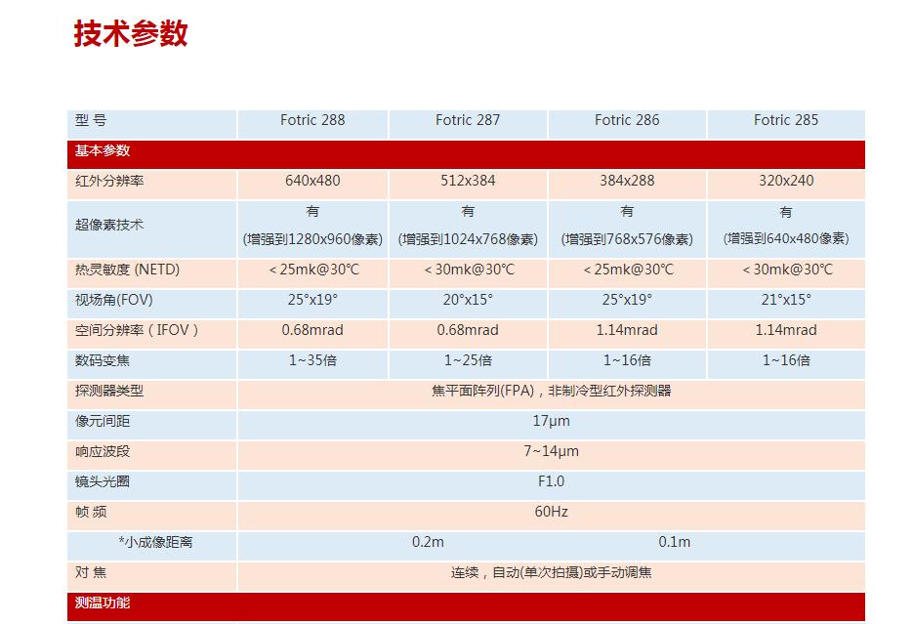The image size is (913, 624).
Task: Click the 17μm pixel pitch value
Action: pyautogui.click(x=552, y=421)
